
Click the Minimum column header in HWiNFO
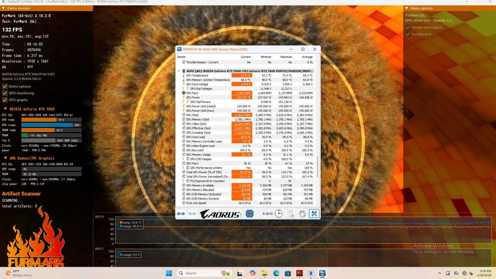click(x=262, y=57)
